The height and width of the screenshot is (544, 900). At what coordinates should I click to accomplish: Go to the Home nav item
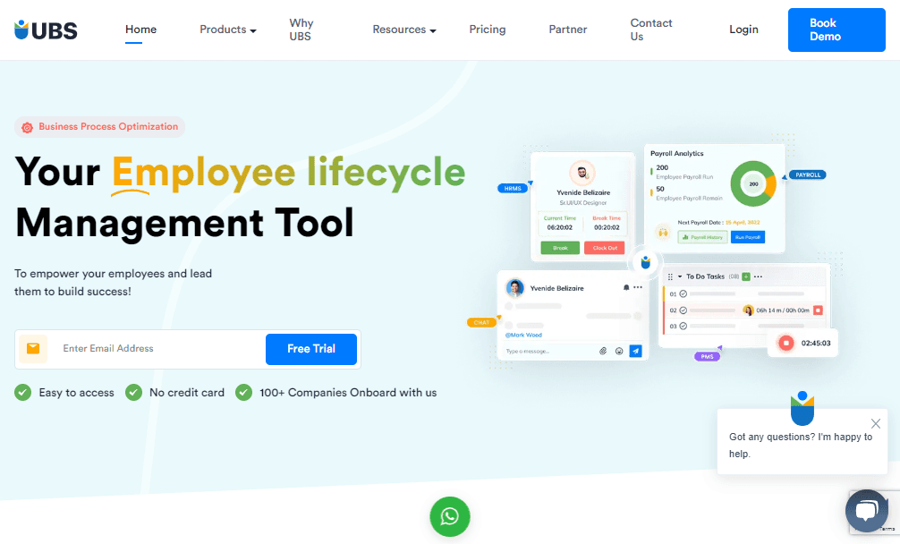click(140, 30)
